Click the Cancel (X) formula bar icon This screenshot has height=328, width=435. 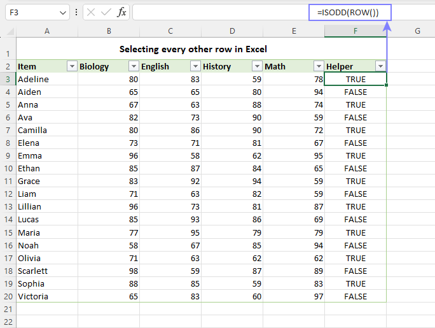[x=91, y=12]
